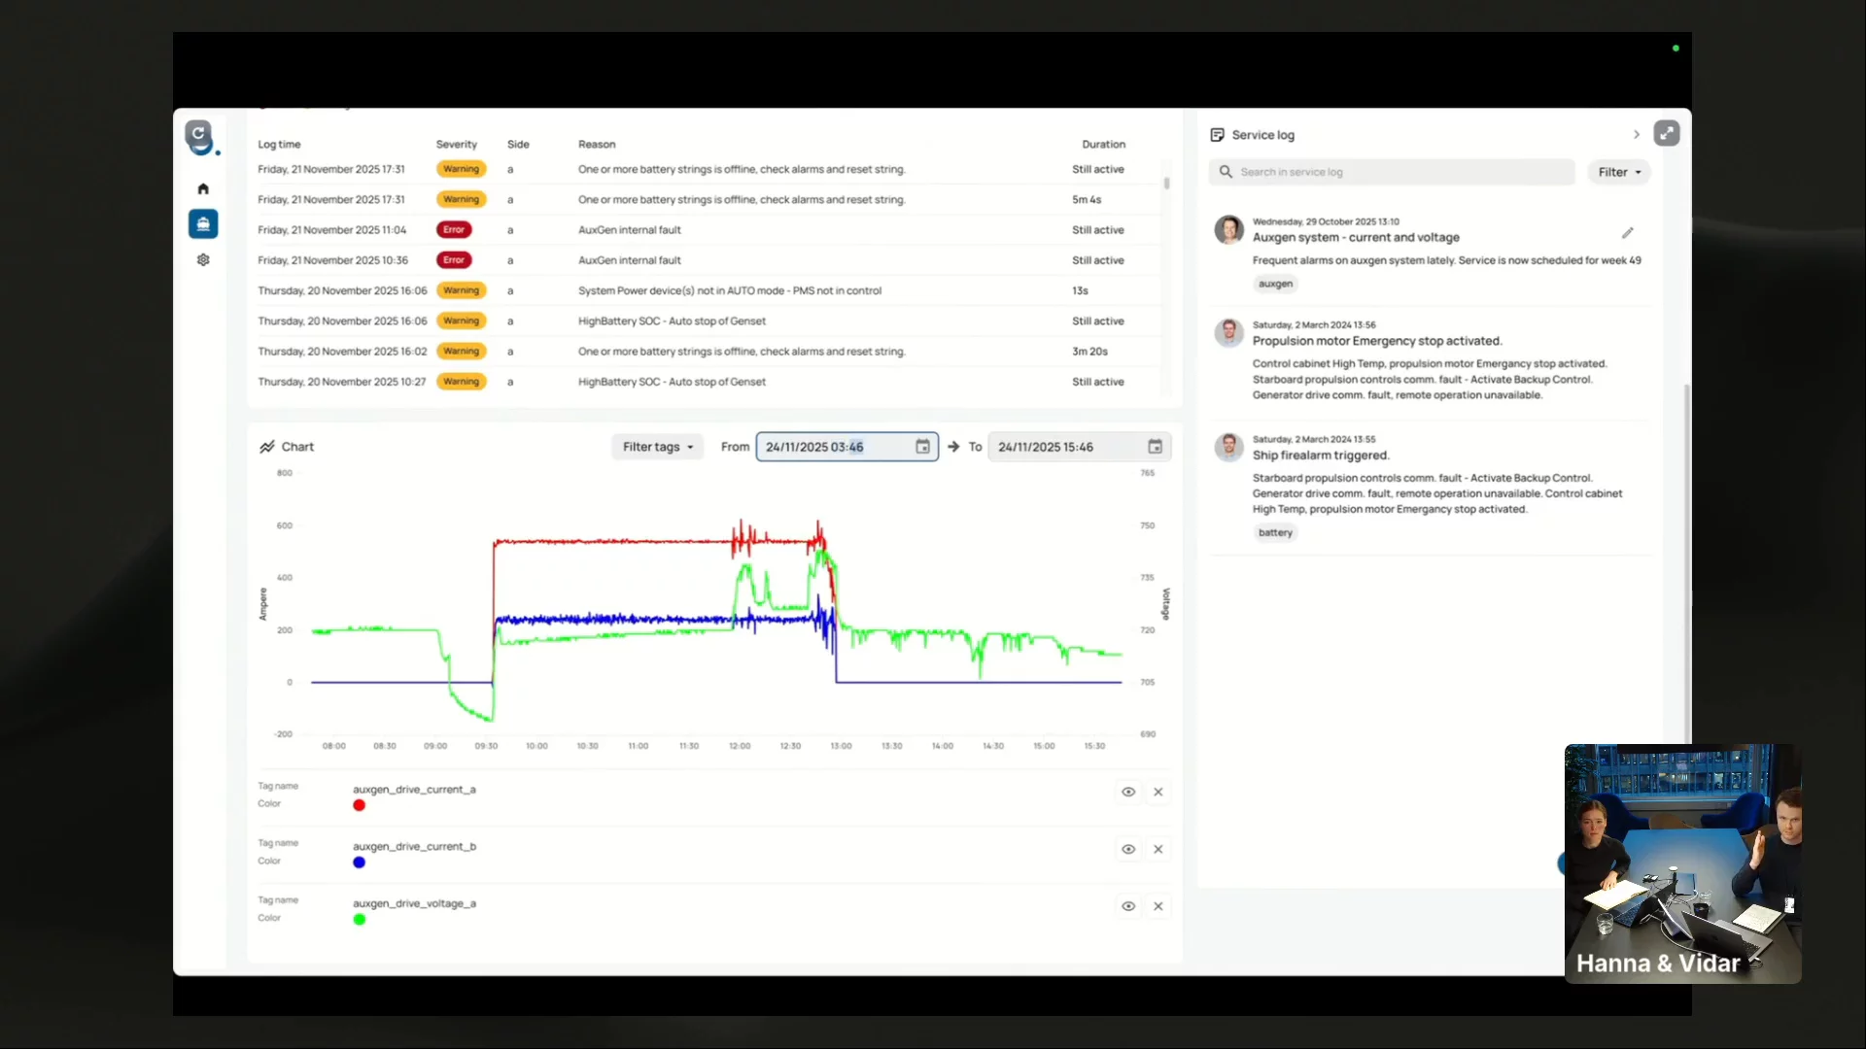Open the From date calendar picker
Image resolution: width=1866 pixels, height=1049 pixels.
tap(922, 447)
